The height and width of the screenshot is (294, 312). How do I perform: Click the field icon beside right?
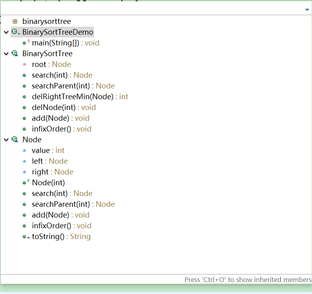24,172
